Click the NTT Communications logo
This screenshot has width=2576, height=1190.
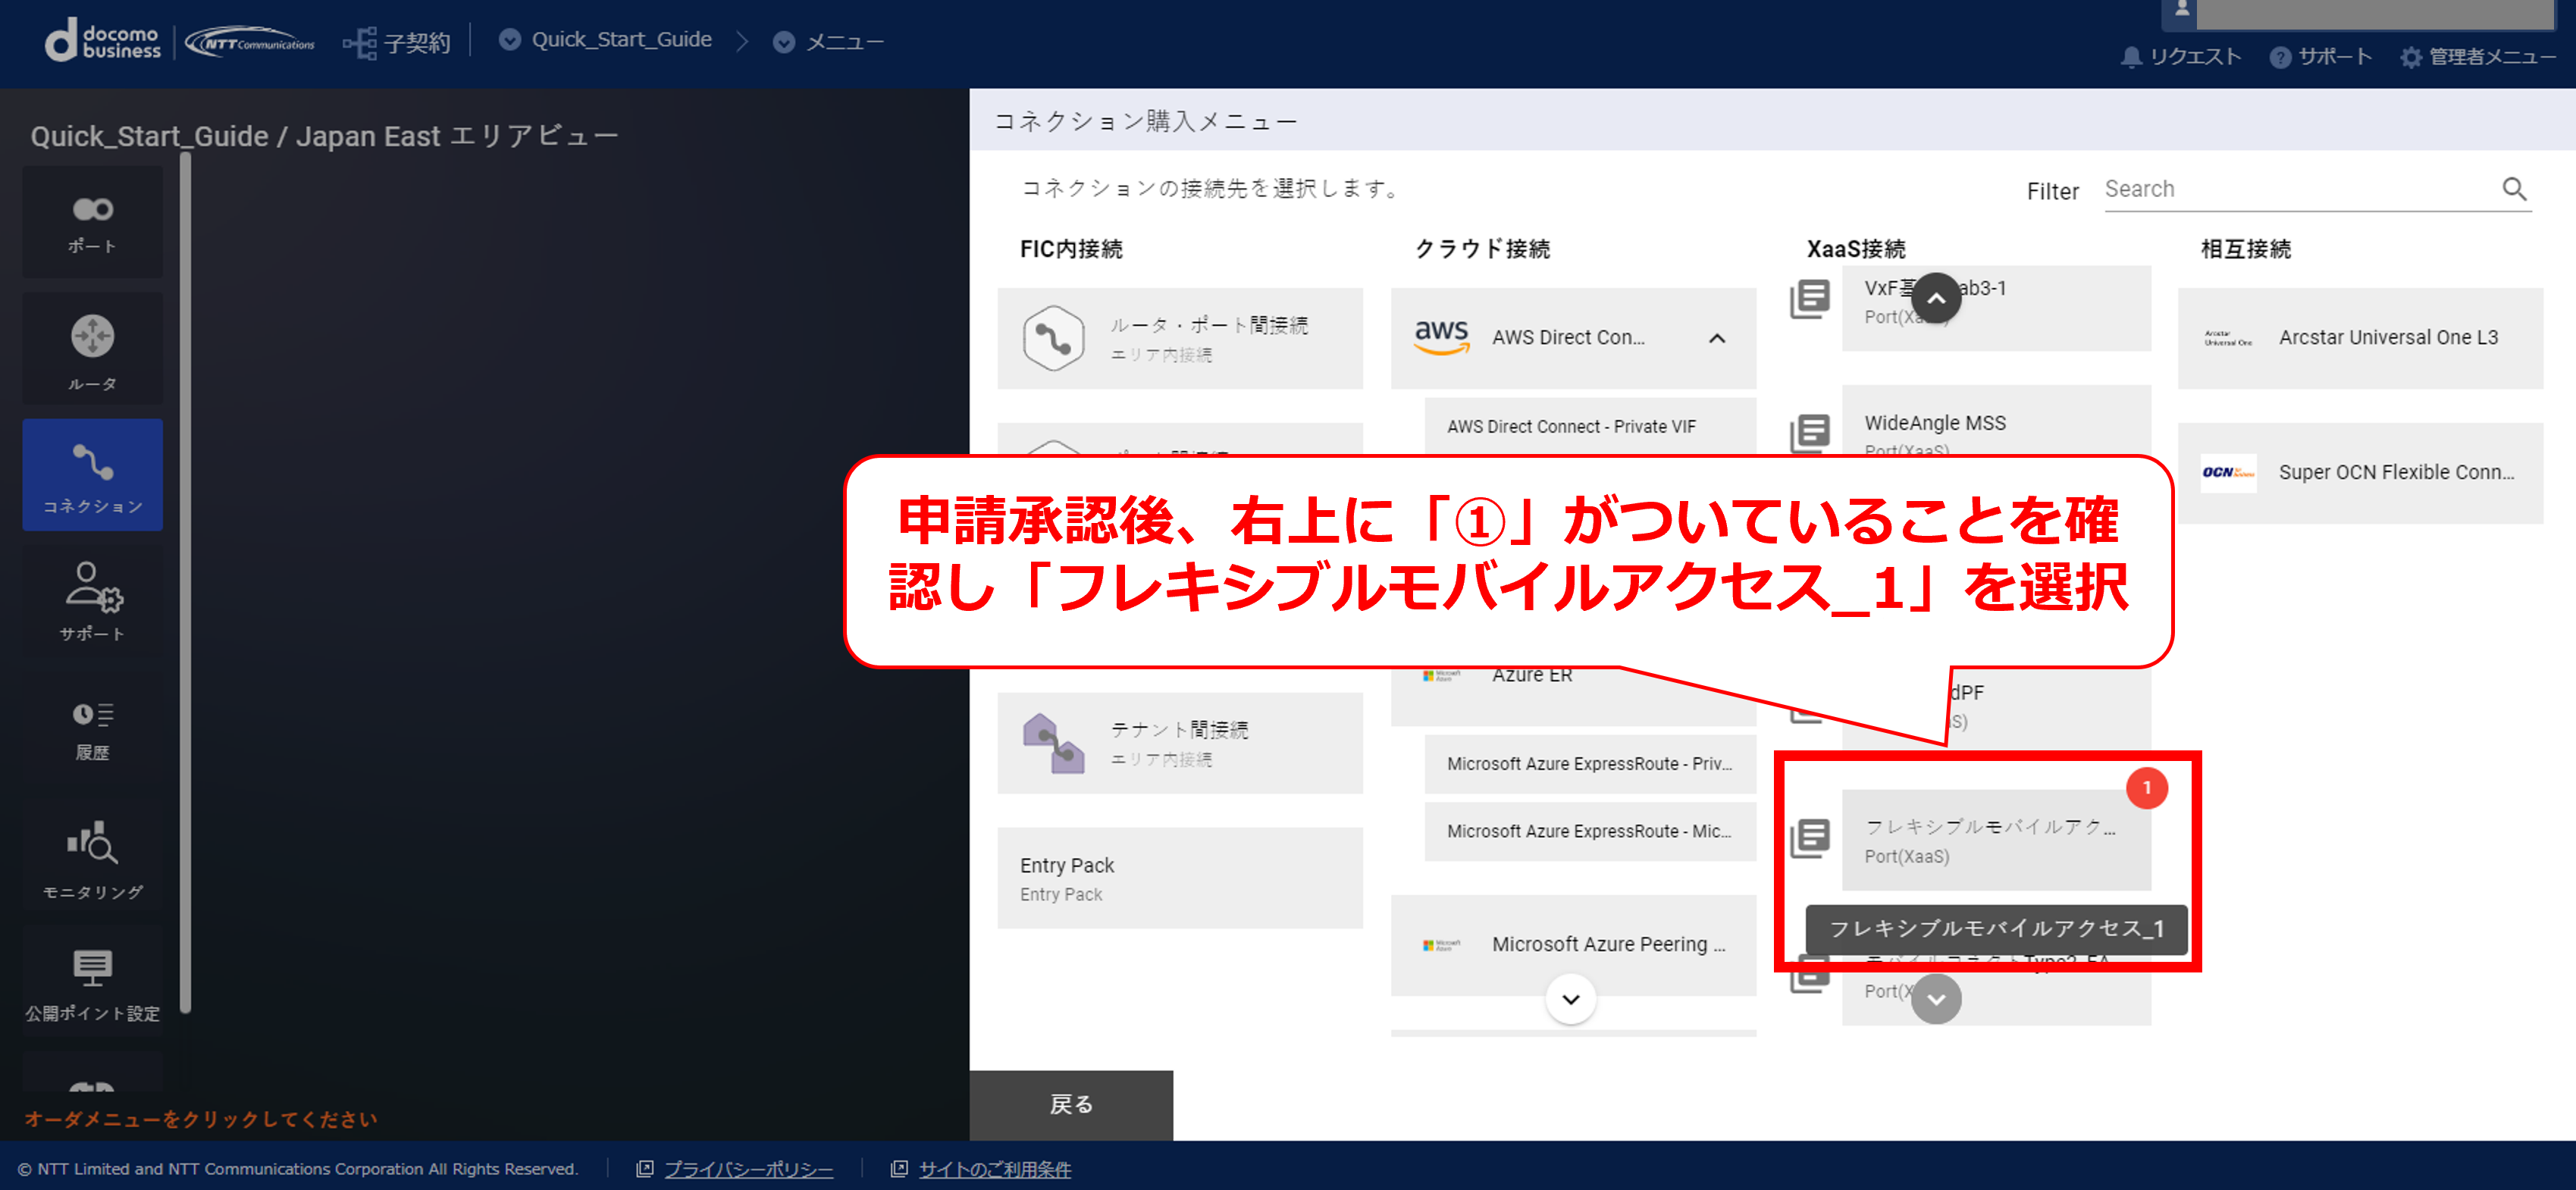[250, 42]
